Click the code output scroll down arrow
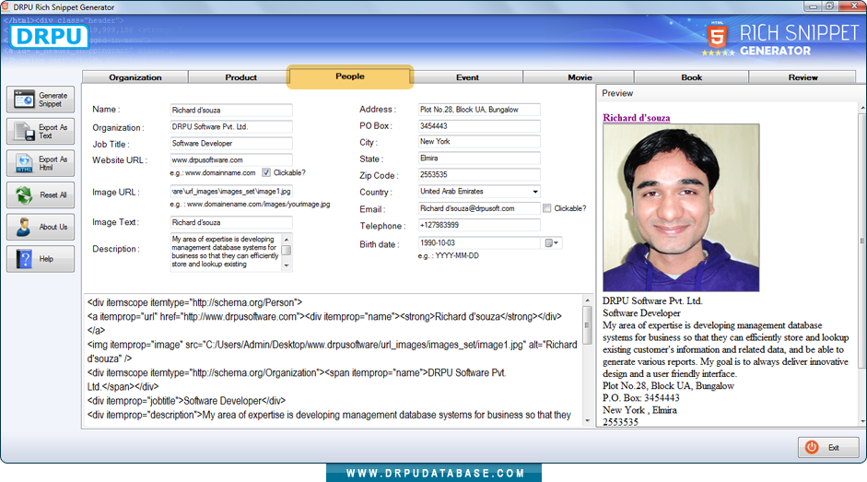The width and height of the screenshot is (867, 482). [x=587, y=421]
